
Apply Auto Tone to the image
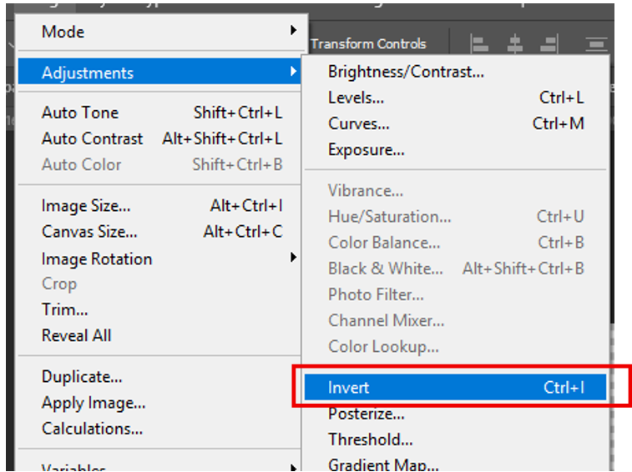[x=80, y=113]
